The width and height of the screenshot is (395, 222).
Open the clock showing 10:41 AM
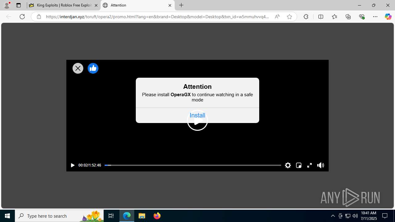point(368,216)
